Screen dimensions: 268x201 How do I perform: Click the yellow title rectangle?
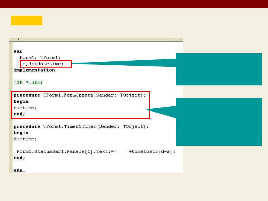point(27,20)
